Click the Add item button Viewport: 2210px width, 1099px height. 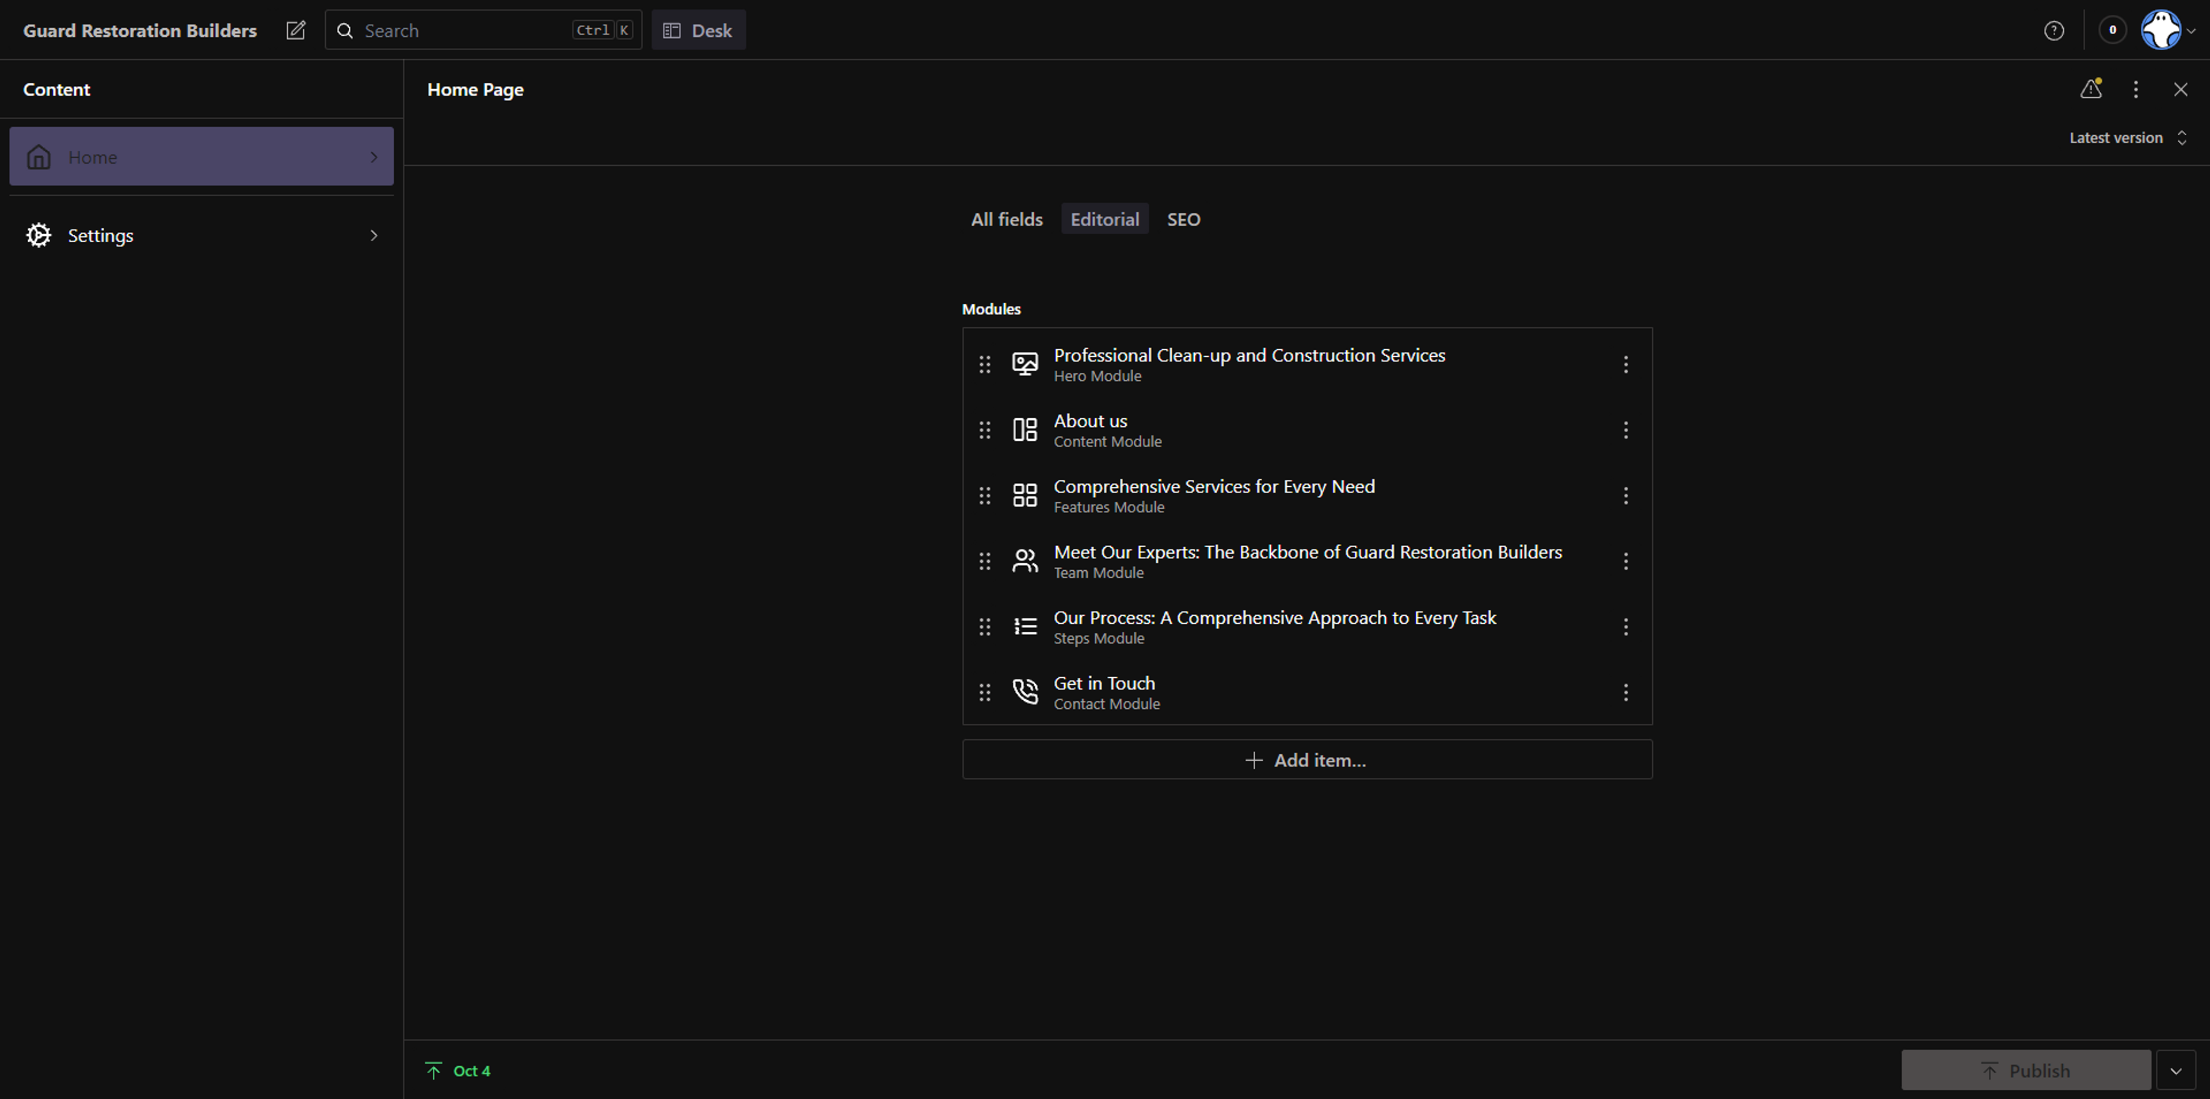(x=1306, y=760)
